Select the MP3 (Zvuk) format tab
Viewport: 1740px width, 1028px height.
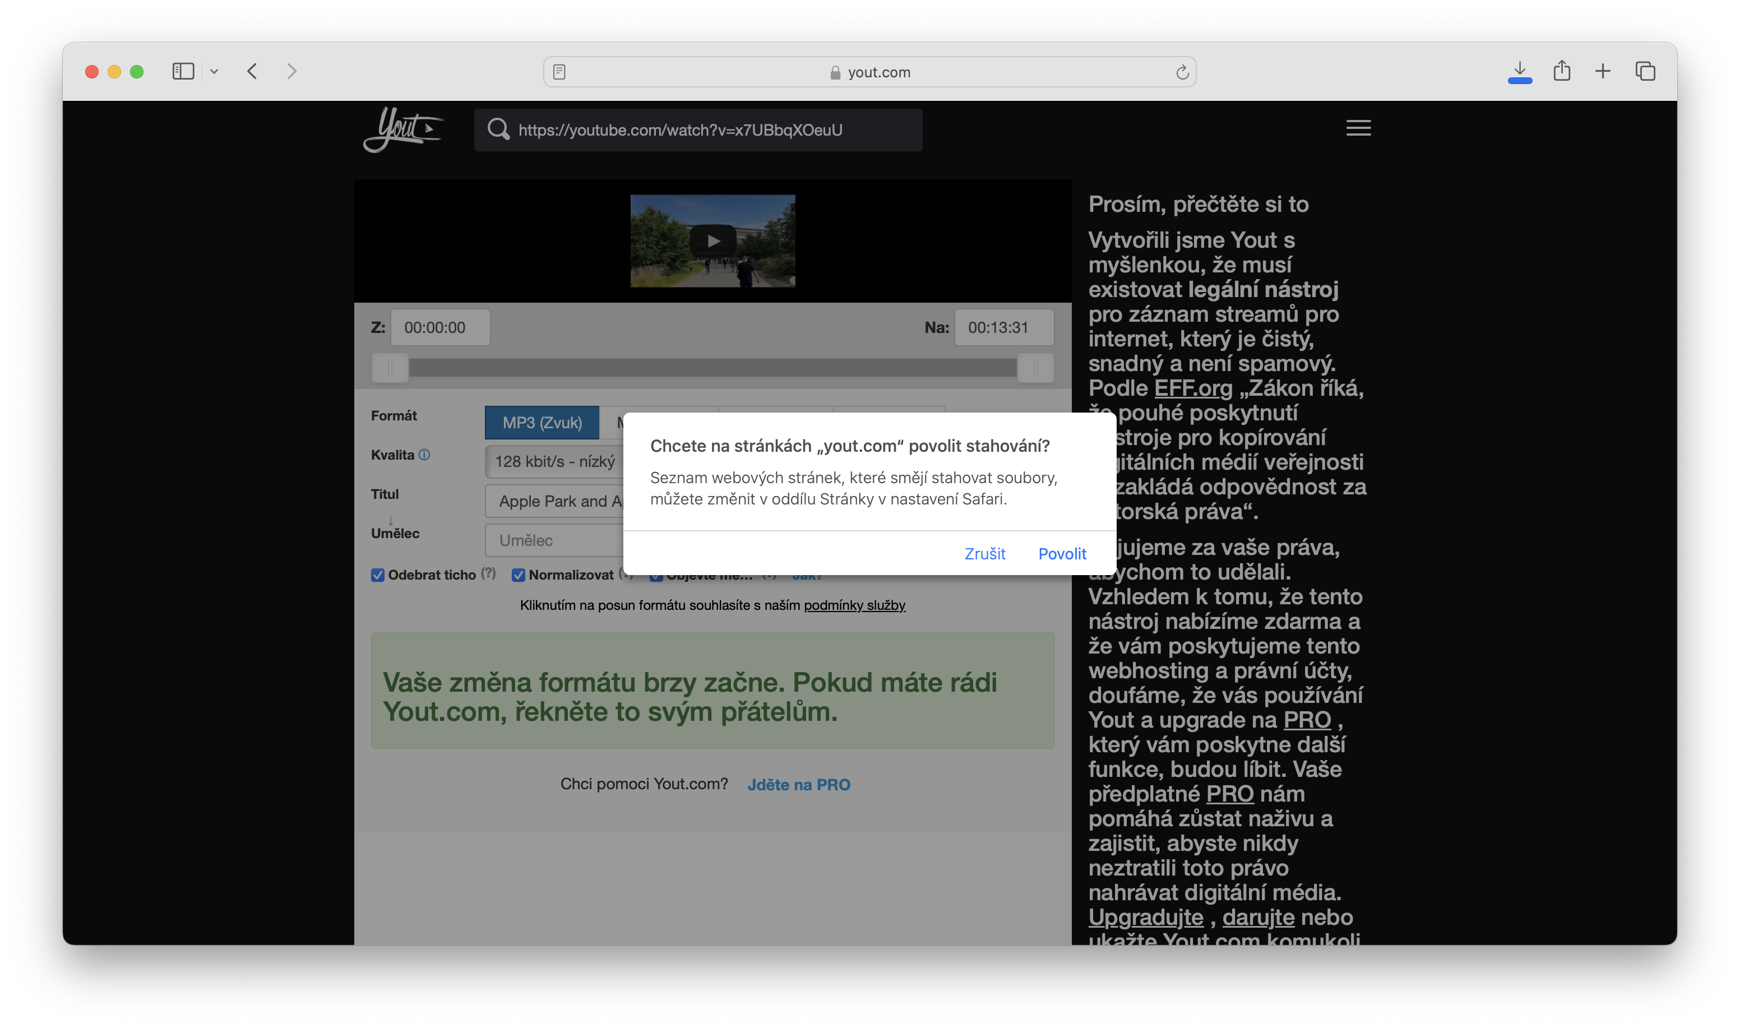click(x=542, y=423)
